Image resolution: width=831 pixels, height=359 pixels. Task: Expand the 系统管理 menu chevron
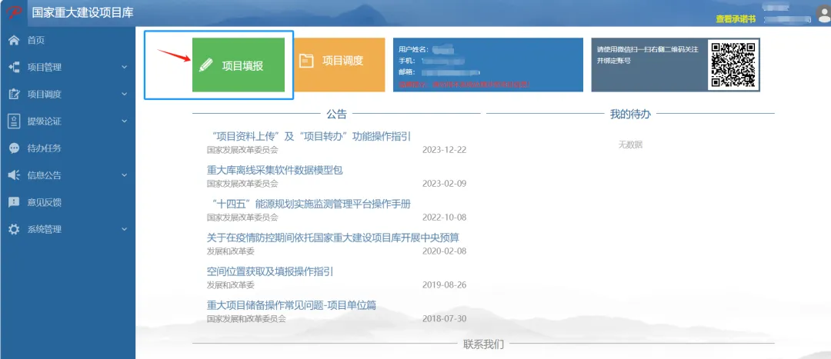coord(124,229)
